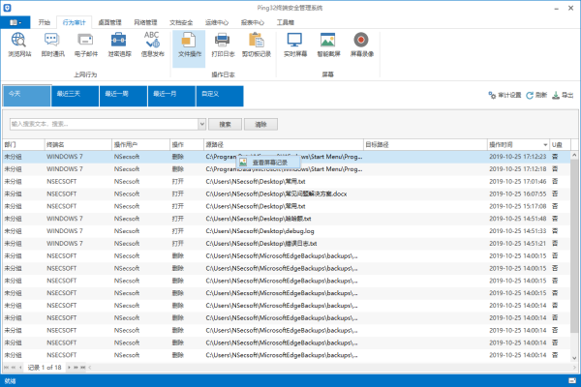Sort by the 目标路径 column header
581x387 pixels.
coord(425,145)
